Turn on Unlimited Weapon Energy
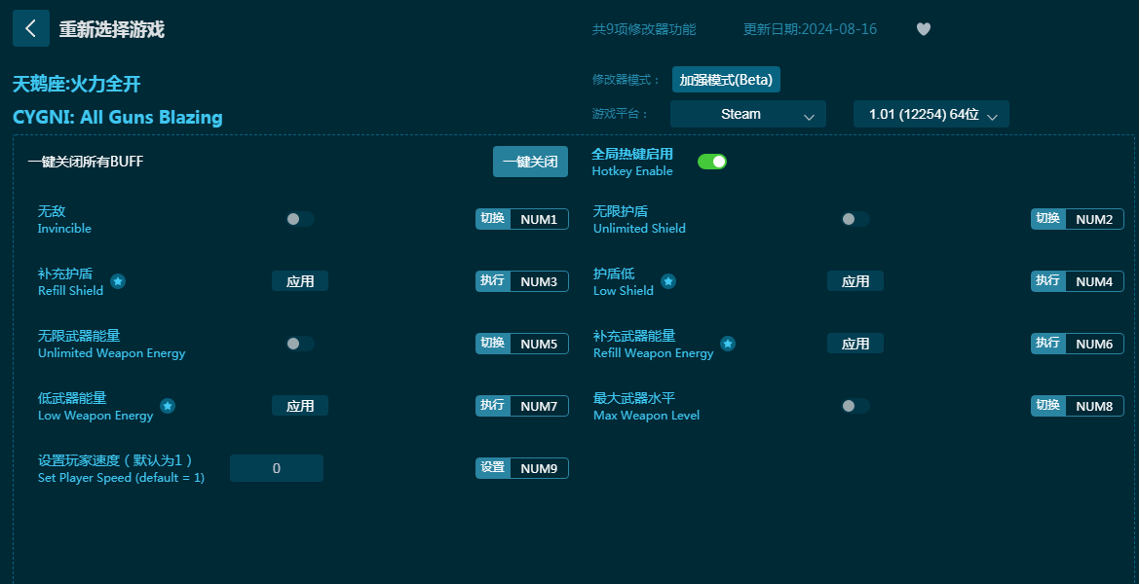This screenshot has width=1139, height=584. point(299,344)
